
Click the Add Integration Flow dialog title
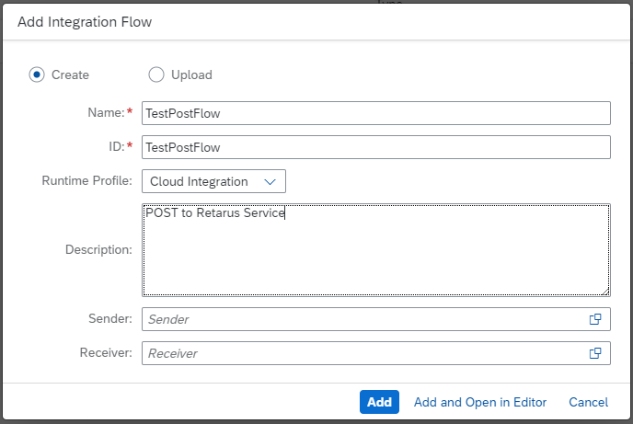[85, 21]
